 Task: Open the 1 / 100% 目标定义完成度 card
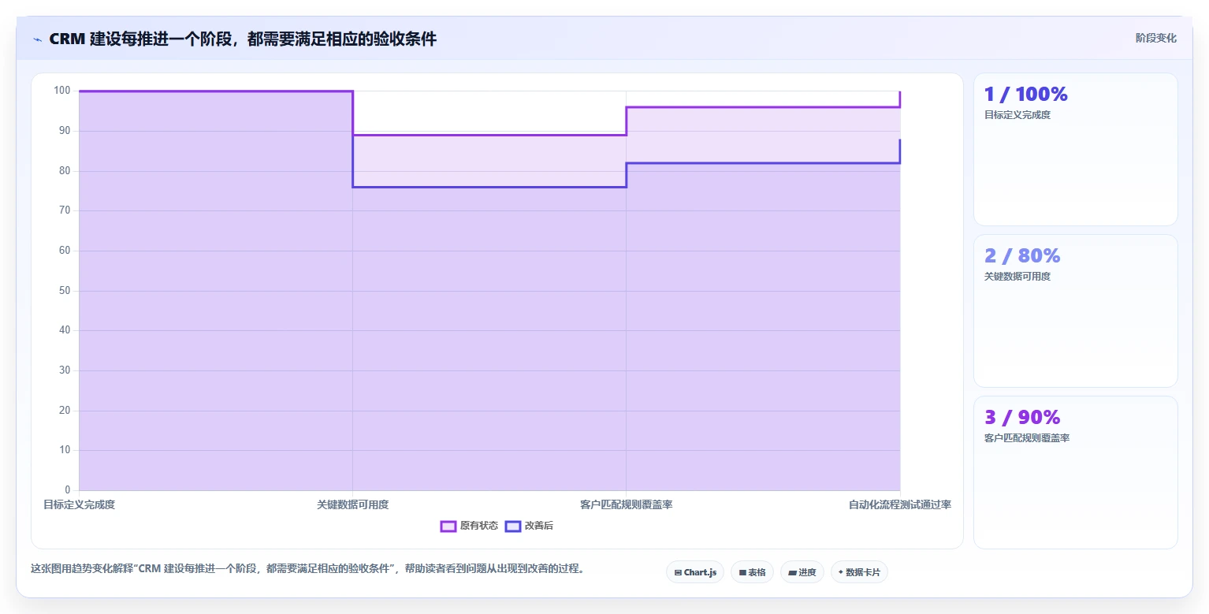tap(1076, 150)
